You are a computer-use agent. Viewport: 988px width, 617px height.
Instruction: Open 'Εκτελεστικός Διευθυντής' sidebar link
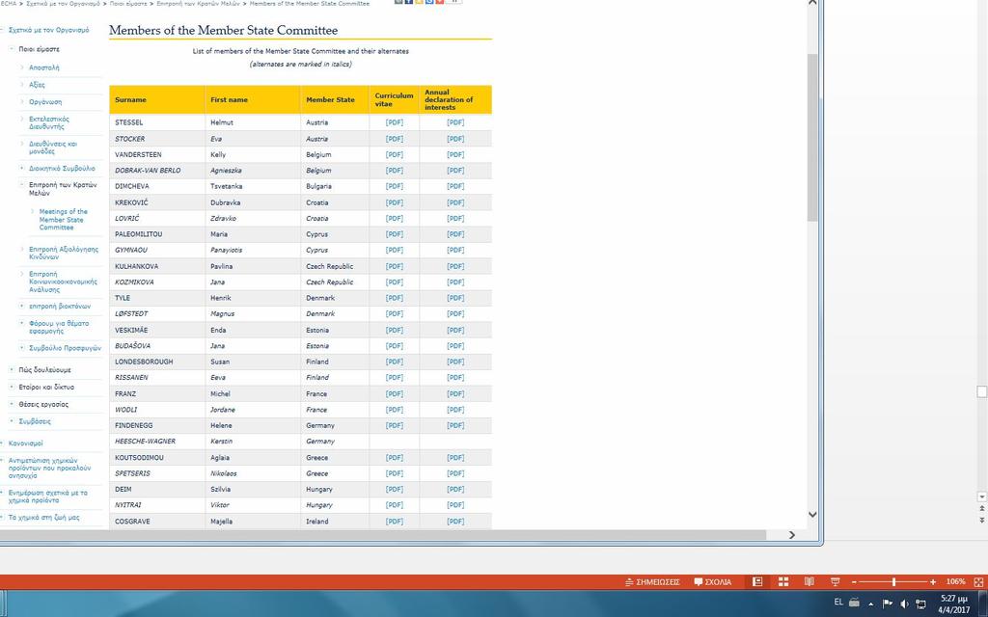(49, 122)
